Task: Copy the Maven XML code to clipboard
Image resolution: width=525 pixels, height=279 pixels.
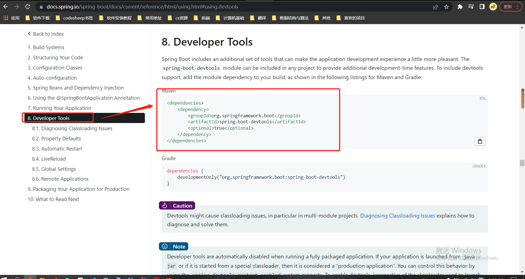Action: 480,141
